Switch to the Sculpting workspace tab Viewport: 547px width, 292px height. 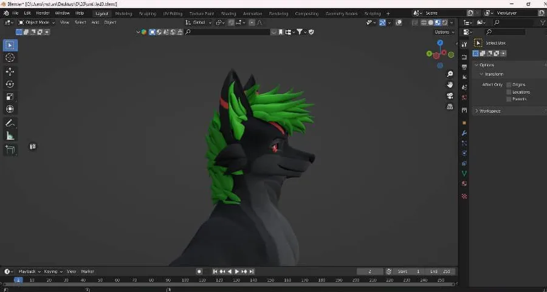pyautogui.click(x=148, y=13)
